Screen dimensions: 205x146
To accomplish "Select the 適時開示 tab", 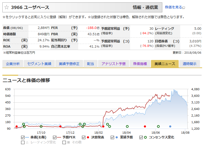I will click(x=189, y=64).
